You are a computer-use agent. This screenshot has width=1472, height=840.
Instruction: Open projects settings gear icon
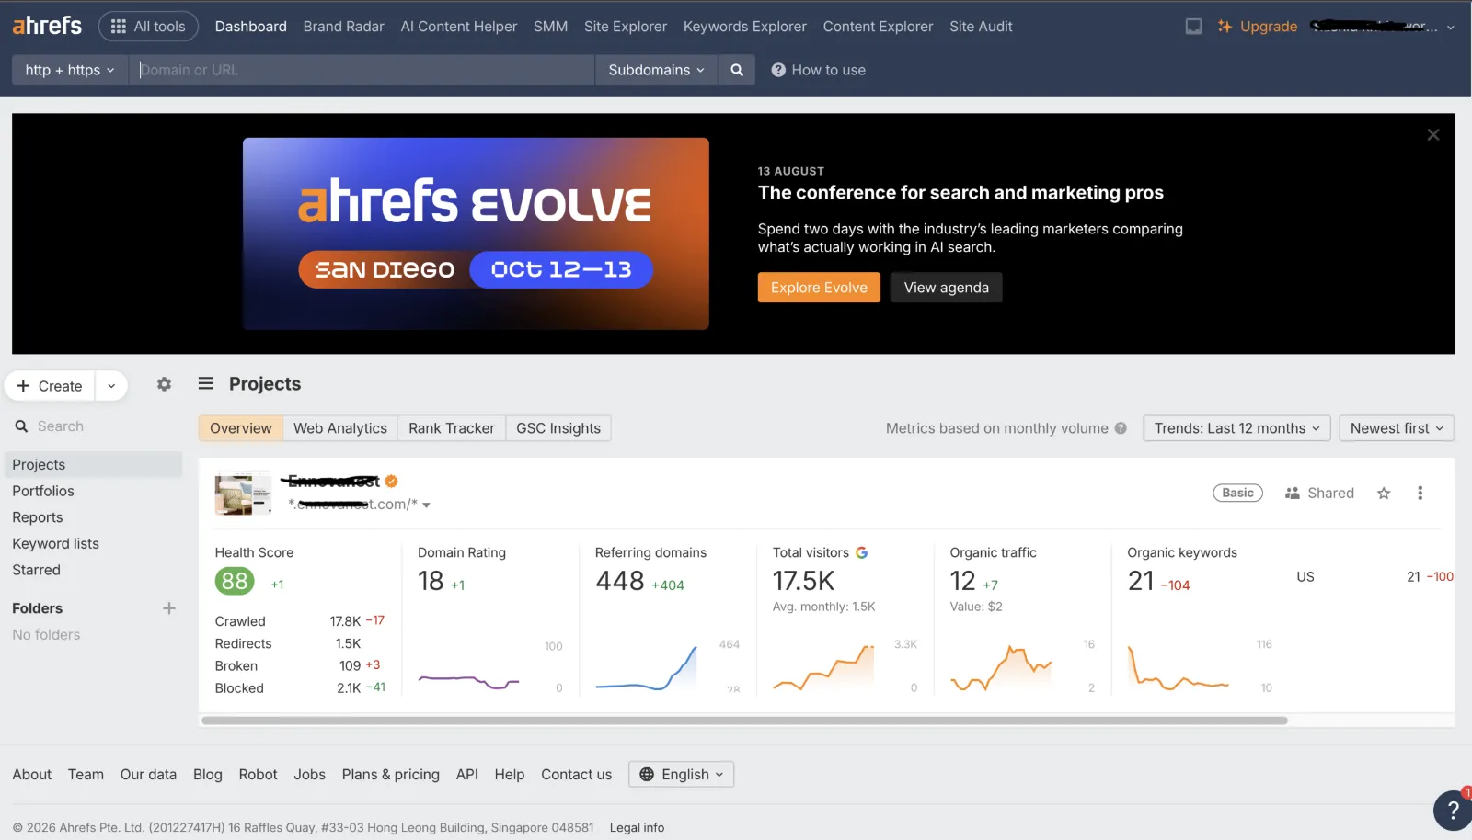coord(164,384)
